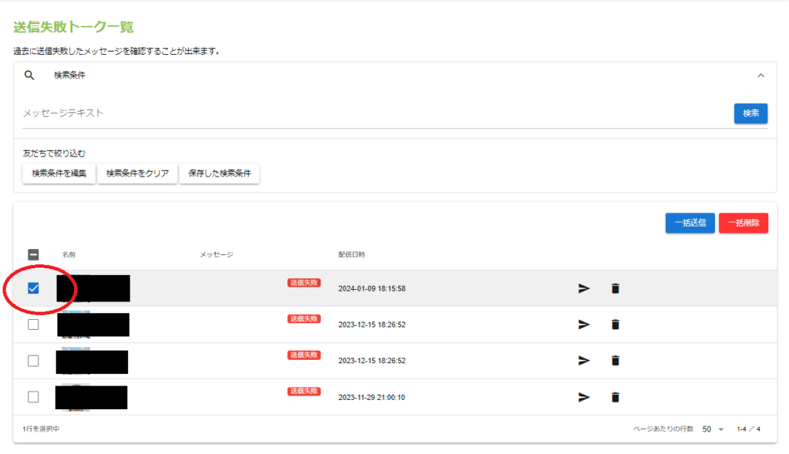Click send icon in the third table row
The width and height of the screenshot is (789, 454).
[x=584, y=361]
